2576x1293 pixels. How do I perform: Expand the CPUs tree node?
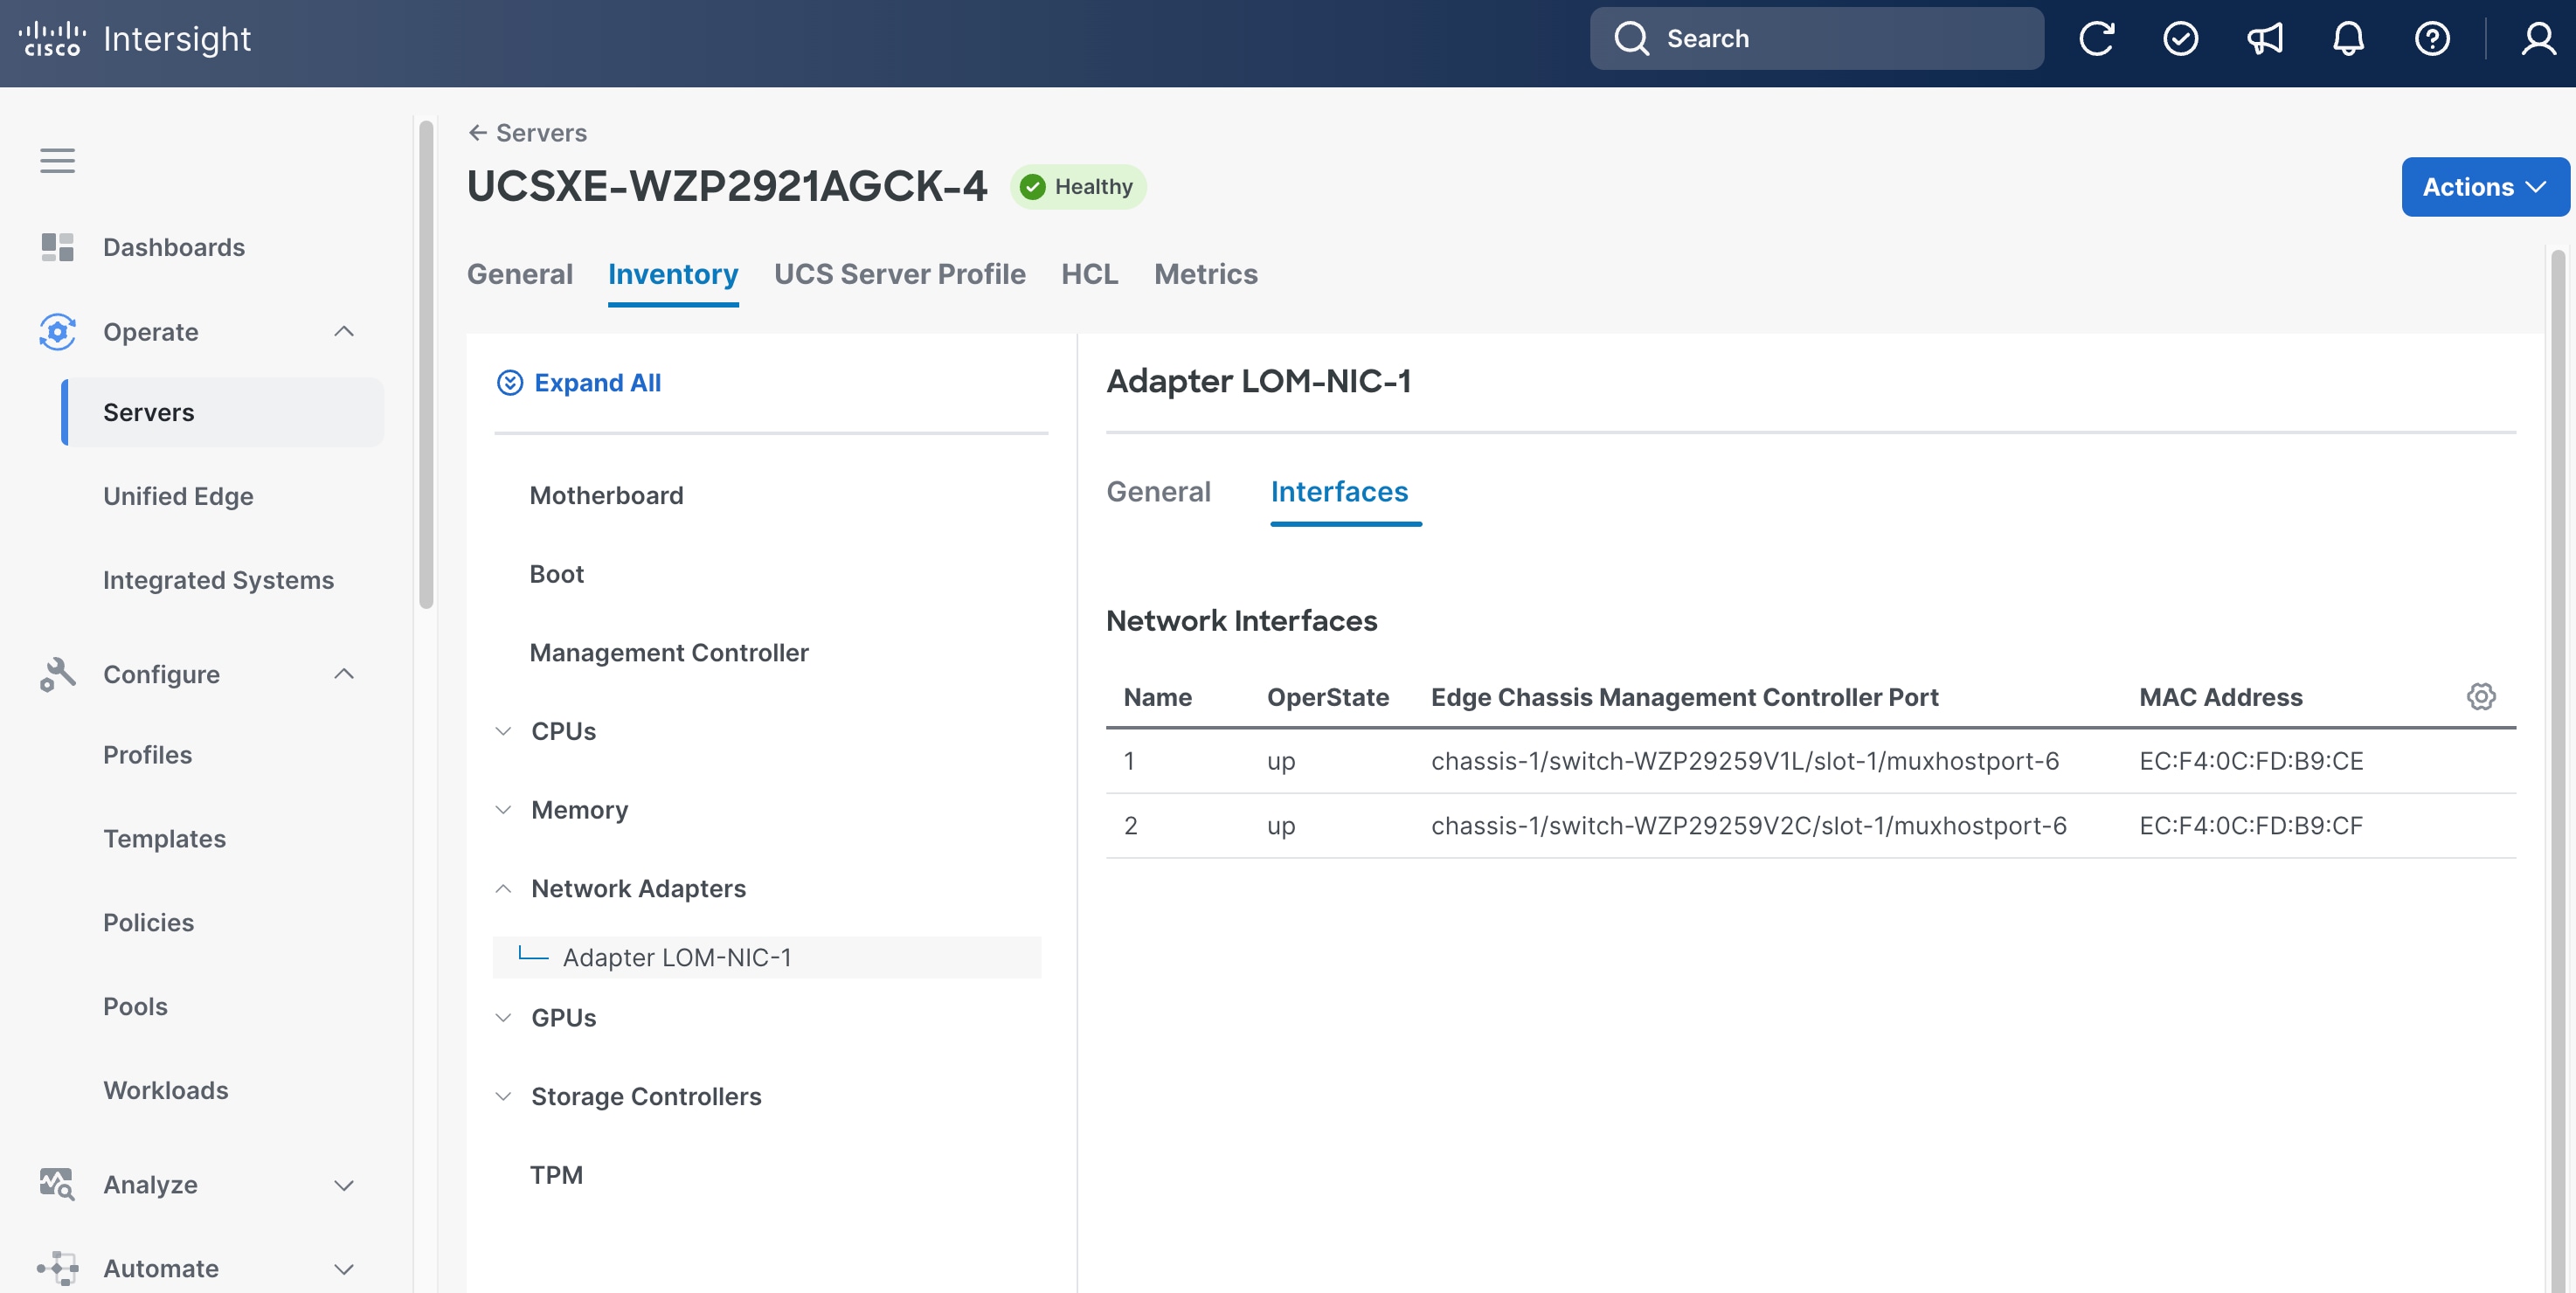[504, 731]
